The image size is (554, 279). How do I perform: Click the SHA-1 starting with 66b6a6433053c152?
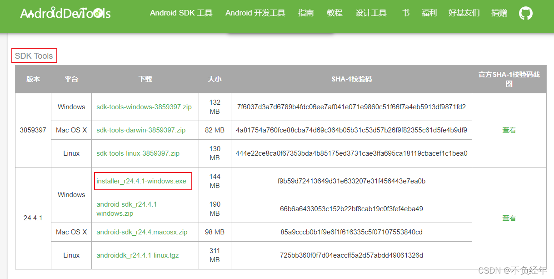point(351,209)
